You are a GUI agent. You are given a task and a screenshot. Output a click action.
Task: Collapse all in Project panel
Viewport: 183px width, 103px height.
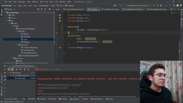pyautogui.click(x=45, y=9)
